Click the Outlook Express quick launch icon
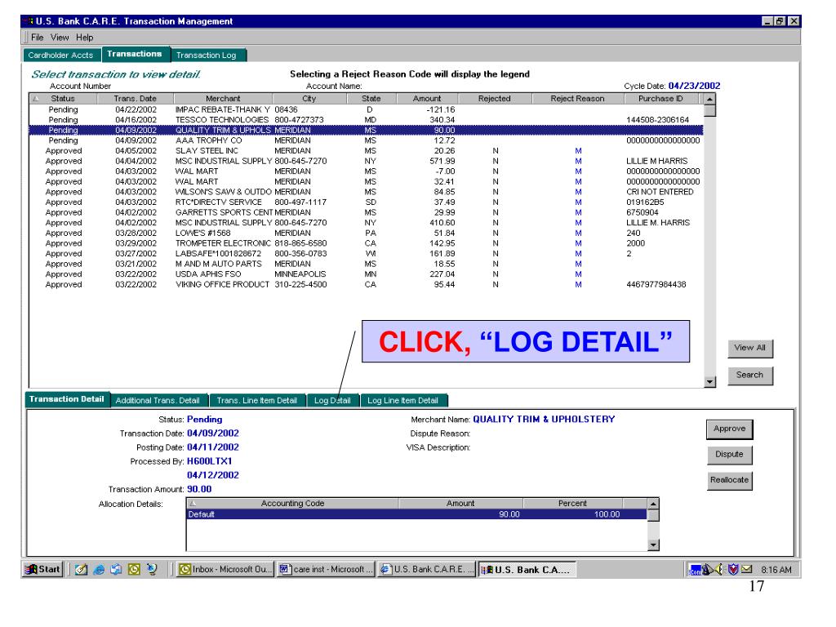Screen dimensions: 836x627 pyautogui.click(x=116, y=569)
